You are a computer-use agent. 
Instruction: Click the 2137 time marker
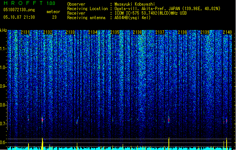tap(160, 32)
